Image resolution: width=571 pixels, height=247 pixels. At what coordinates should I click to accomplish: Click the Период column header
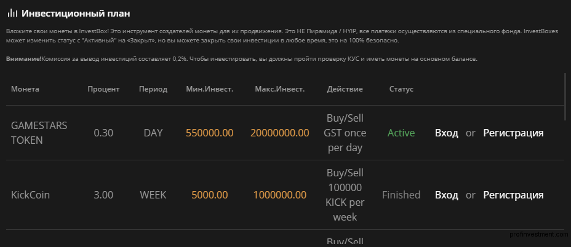tap(153, 89)
